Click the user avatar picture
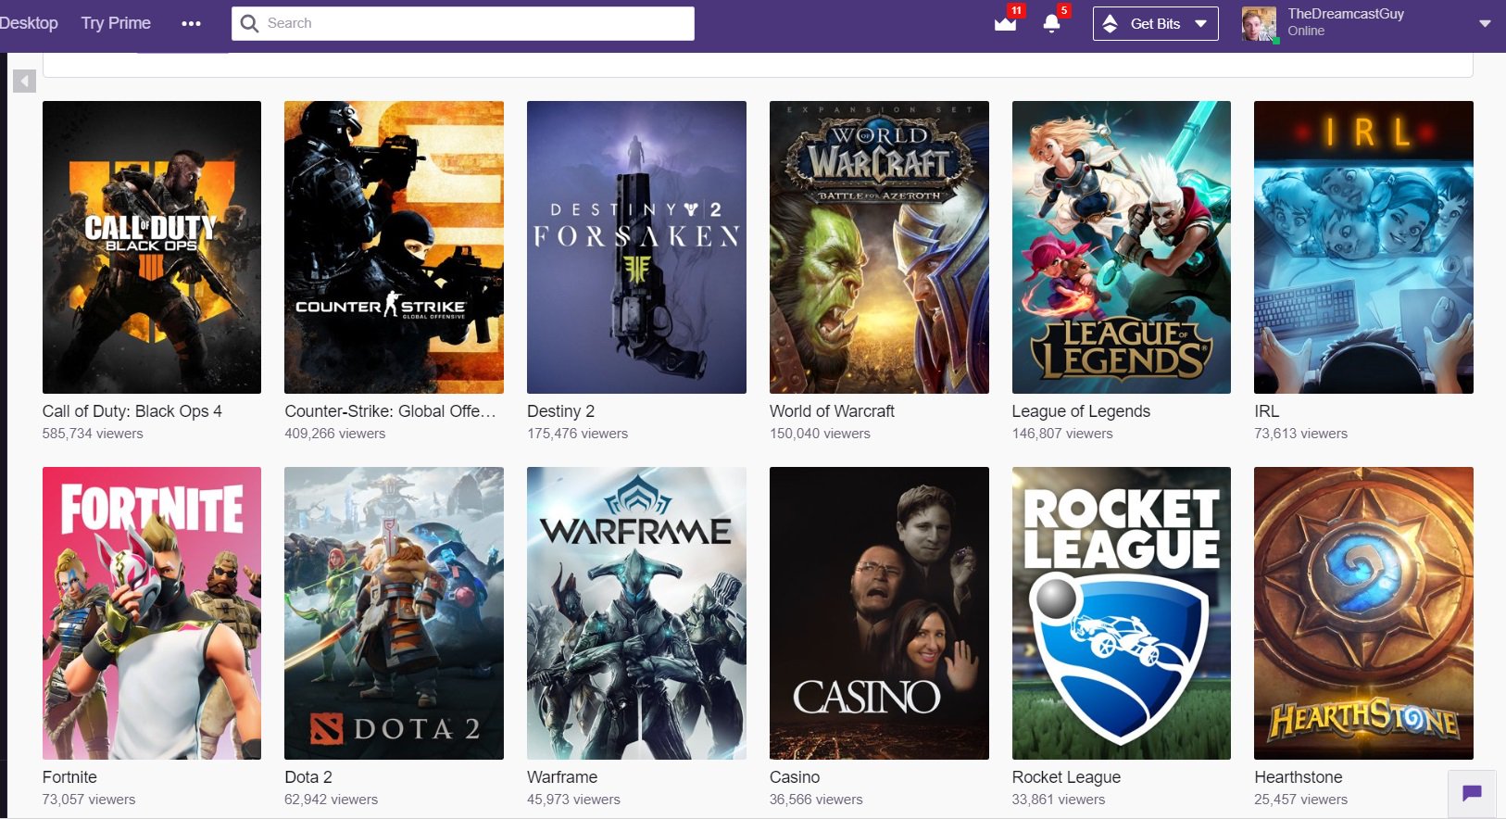 1260,24
